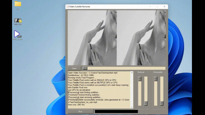Click the left original video preview
This screenshot has width=205, height=115.
tap(92, 38)
